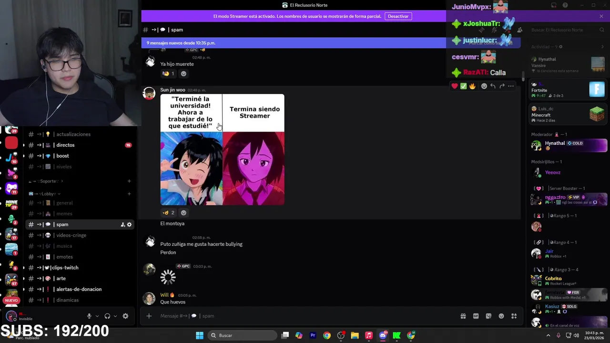Collapse the Lobby category

click(x=45, y=194)
